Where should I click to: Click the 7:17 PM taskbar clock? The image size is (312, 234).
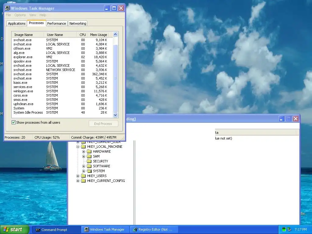[x=301, y=229]
